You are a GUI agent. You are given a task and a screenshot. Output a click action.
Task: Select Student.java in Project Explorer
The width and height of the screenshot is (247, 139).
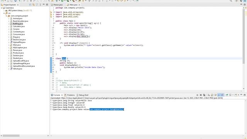[18, 58]
